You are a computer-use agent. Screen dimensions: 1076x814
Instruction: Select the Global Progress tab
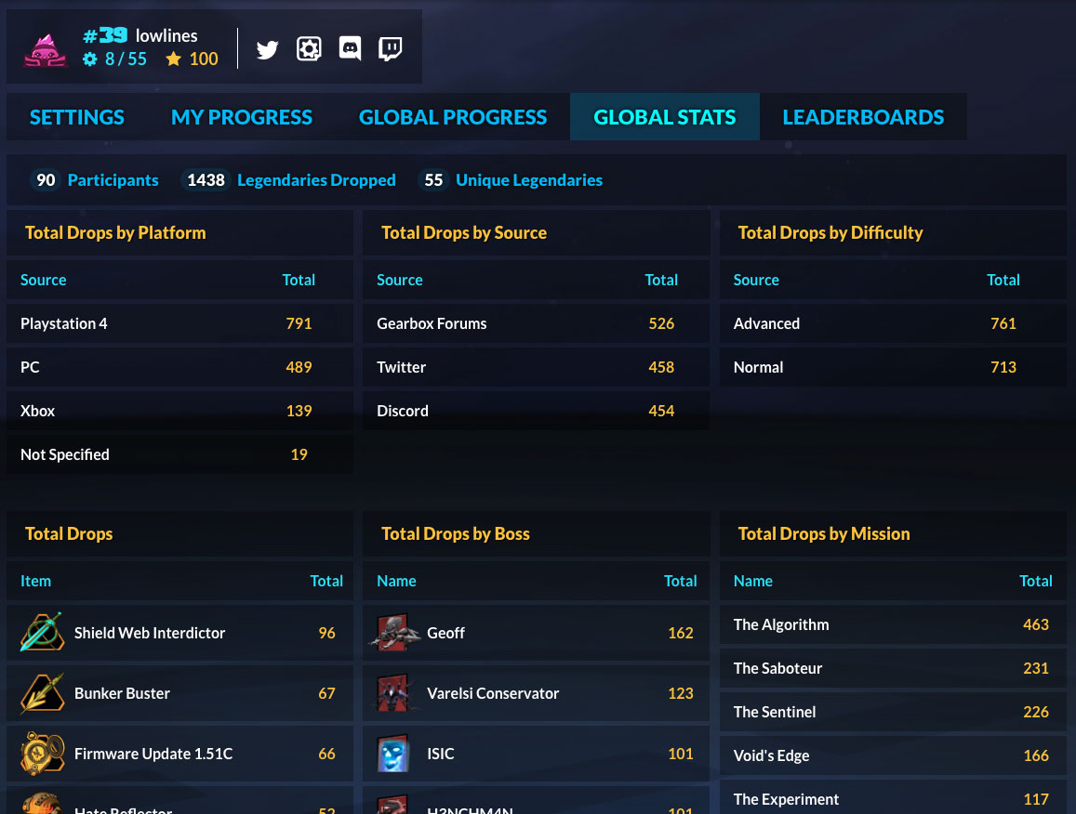point(453,117)
